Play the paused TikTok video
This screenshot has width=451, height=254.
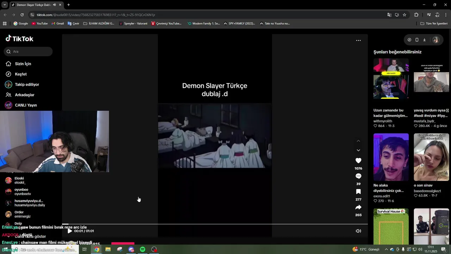pyautogui.click(x=69, y=231)
